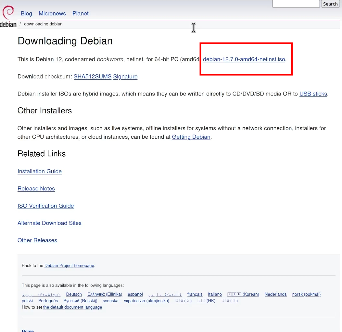Open the Italiano language version
This screenshot has height=332, width=342.
(215, 294)
